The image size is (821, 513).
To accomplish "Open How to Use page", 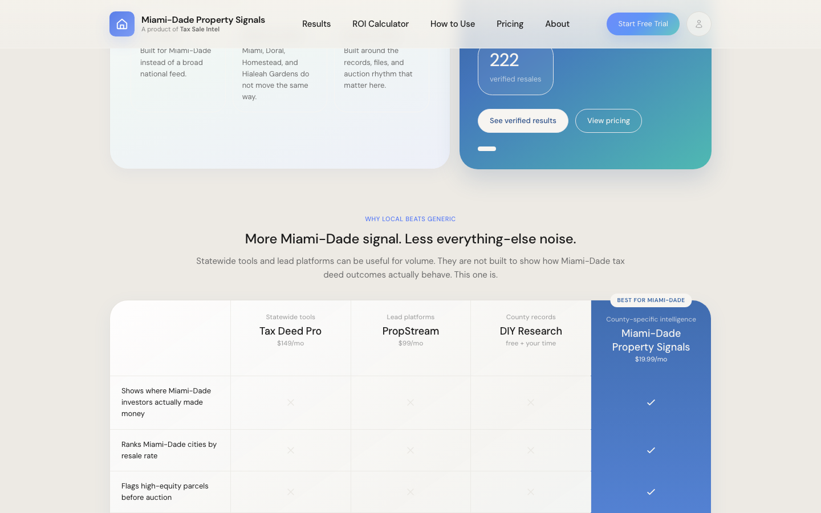I will click(x=453, y=24).
